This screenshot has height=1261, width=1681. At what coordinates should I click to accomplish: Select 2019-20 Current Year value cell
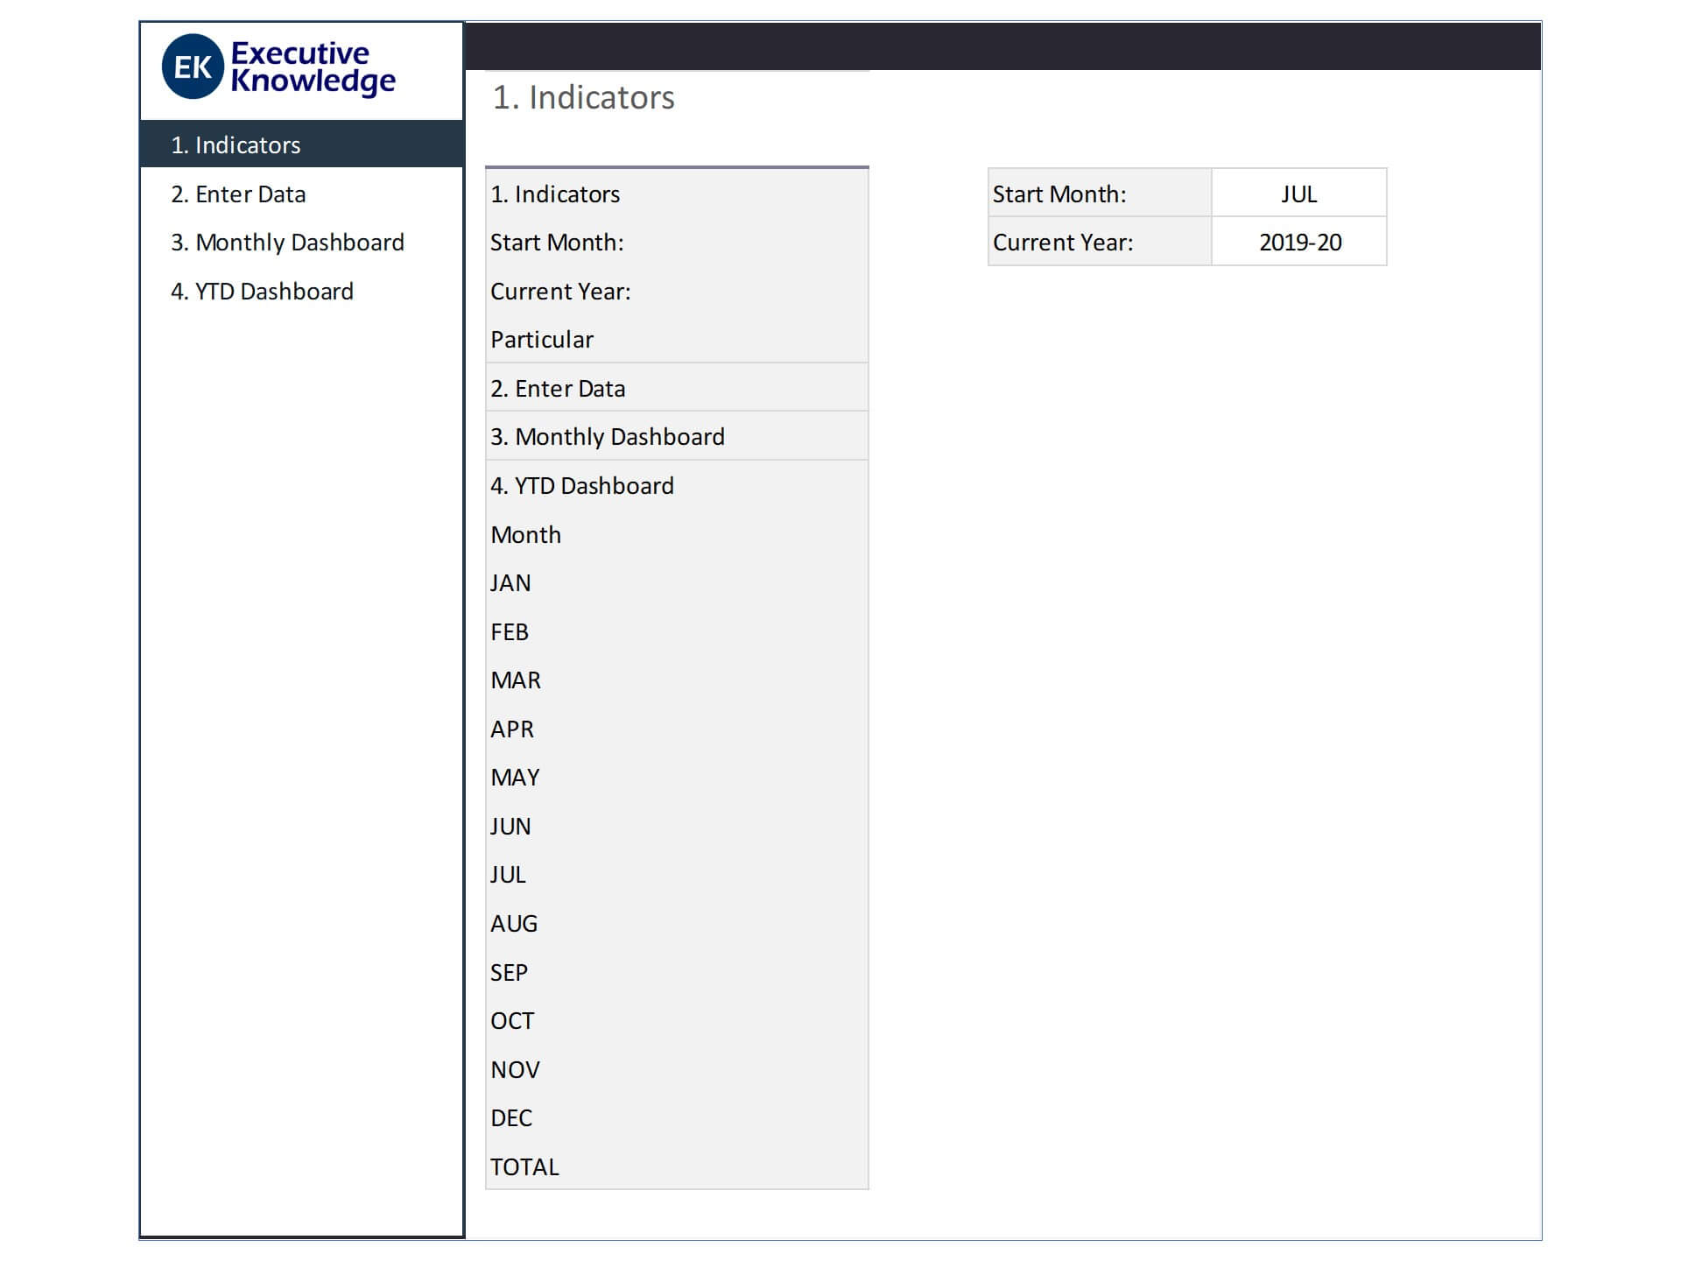(1299, 243)
